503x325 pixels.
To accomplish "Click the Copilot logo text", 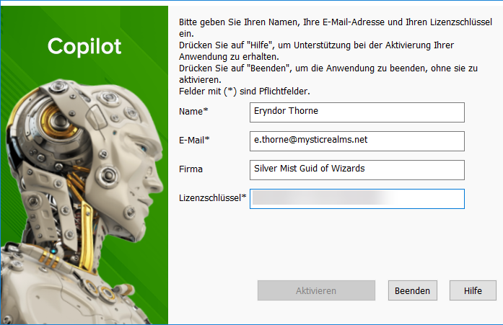I will tap(84, 46).
